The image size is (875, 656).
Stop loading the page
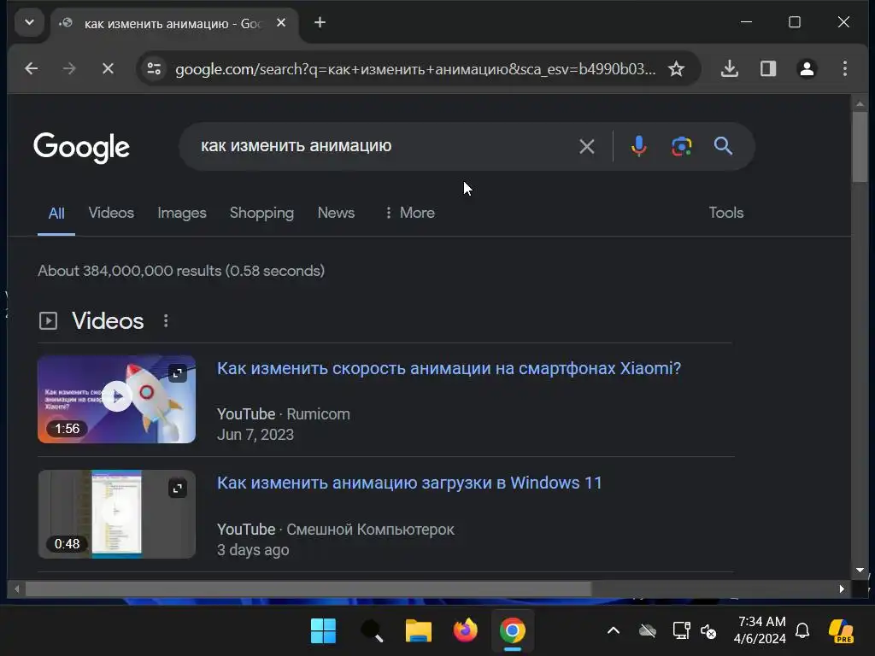point(108,68)
